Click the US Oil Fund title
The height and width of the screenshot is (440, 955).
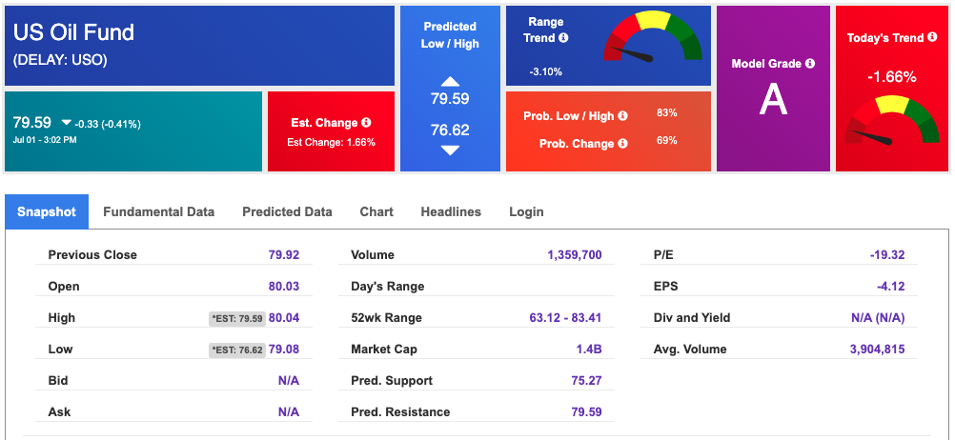click(73, 31)
